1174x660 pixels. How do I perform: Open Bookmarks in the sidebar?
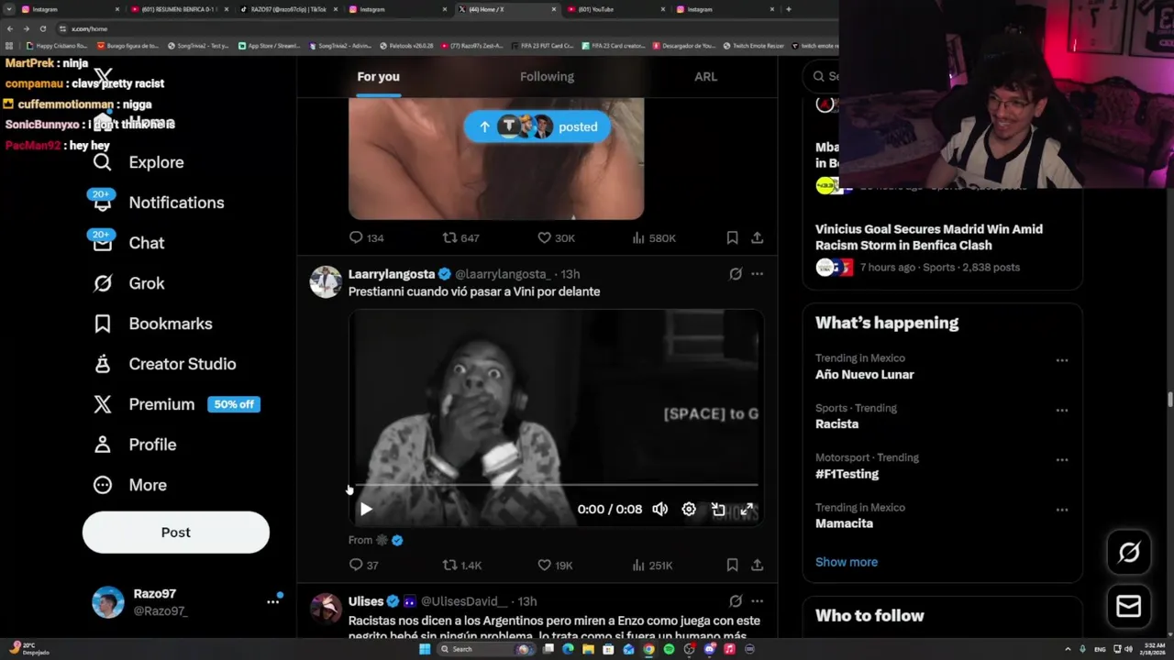[152, 324]
